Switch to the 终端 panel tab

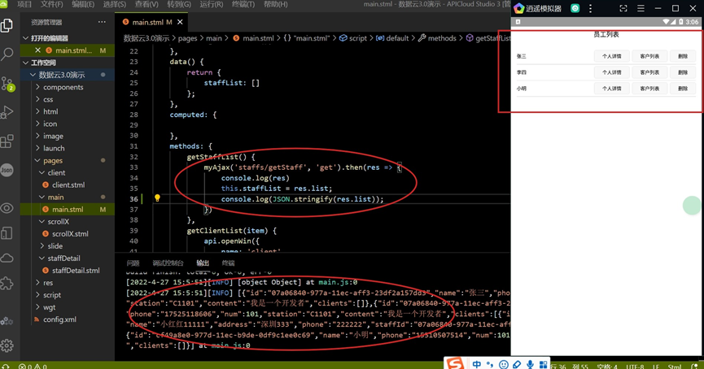(228, 263)
